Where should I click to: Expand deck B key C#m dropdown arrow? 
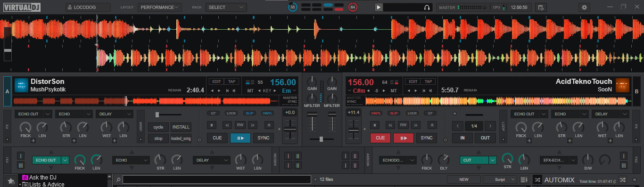pos(349,90)
